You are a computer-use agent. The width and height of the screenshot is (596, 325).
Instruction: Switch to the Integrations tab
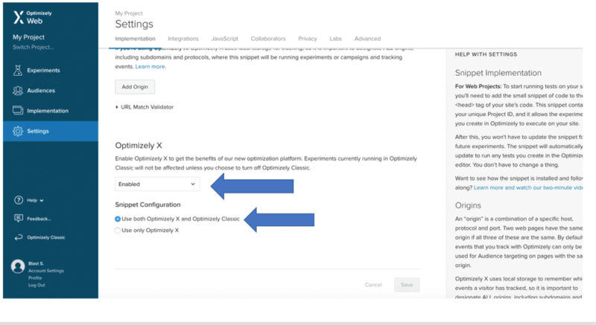coord(183,39)
